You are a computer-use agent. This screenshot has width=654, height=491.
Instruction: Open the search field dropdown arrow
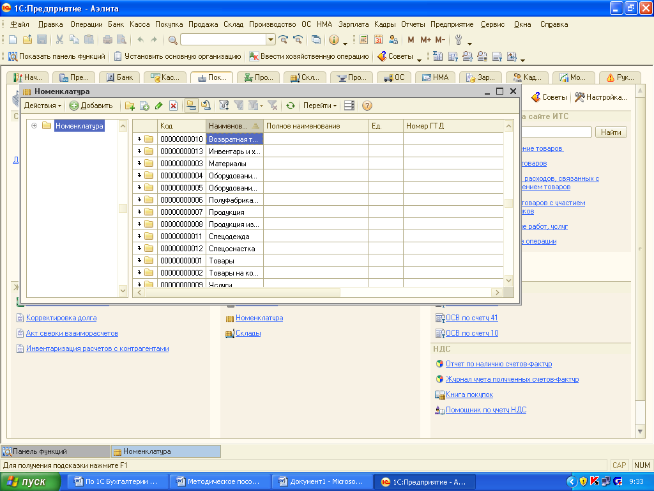coord(271,40)
